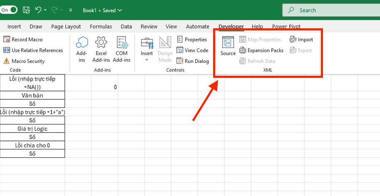
Task: Open Customize Quick Access Toolbar dropdown
Action: click(70, 10)
